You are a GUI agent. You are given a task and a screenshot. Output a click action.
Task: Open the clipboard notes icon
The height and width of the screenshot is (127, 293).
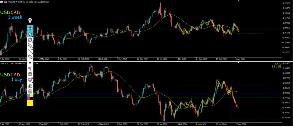pyautogui.click(x=30, y=91)
